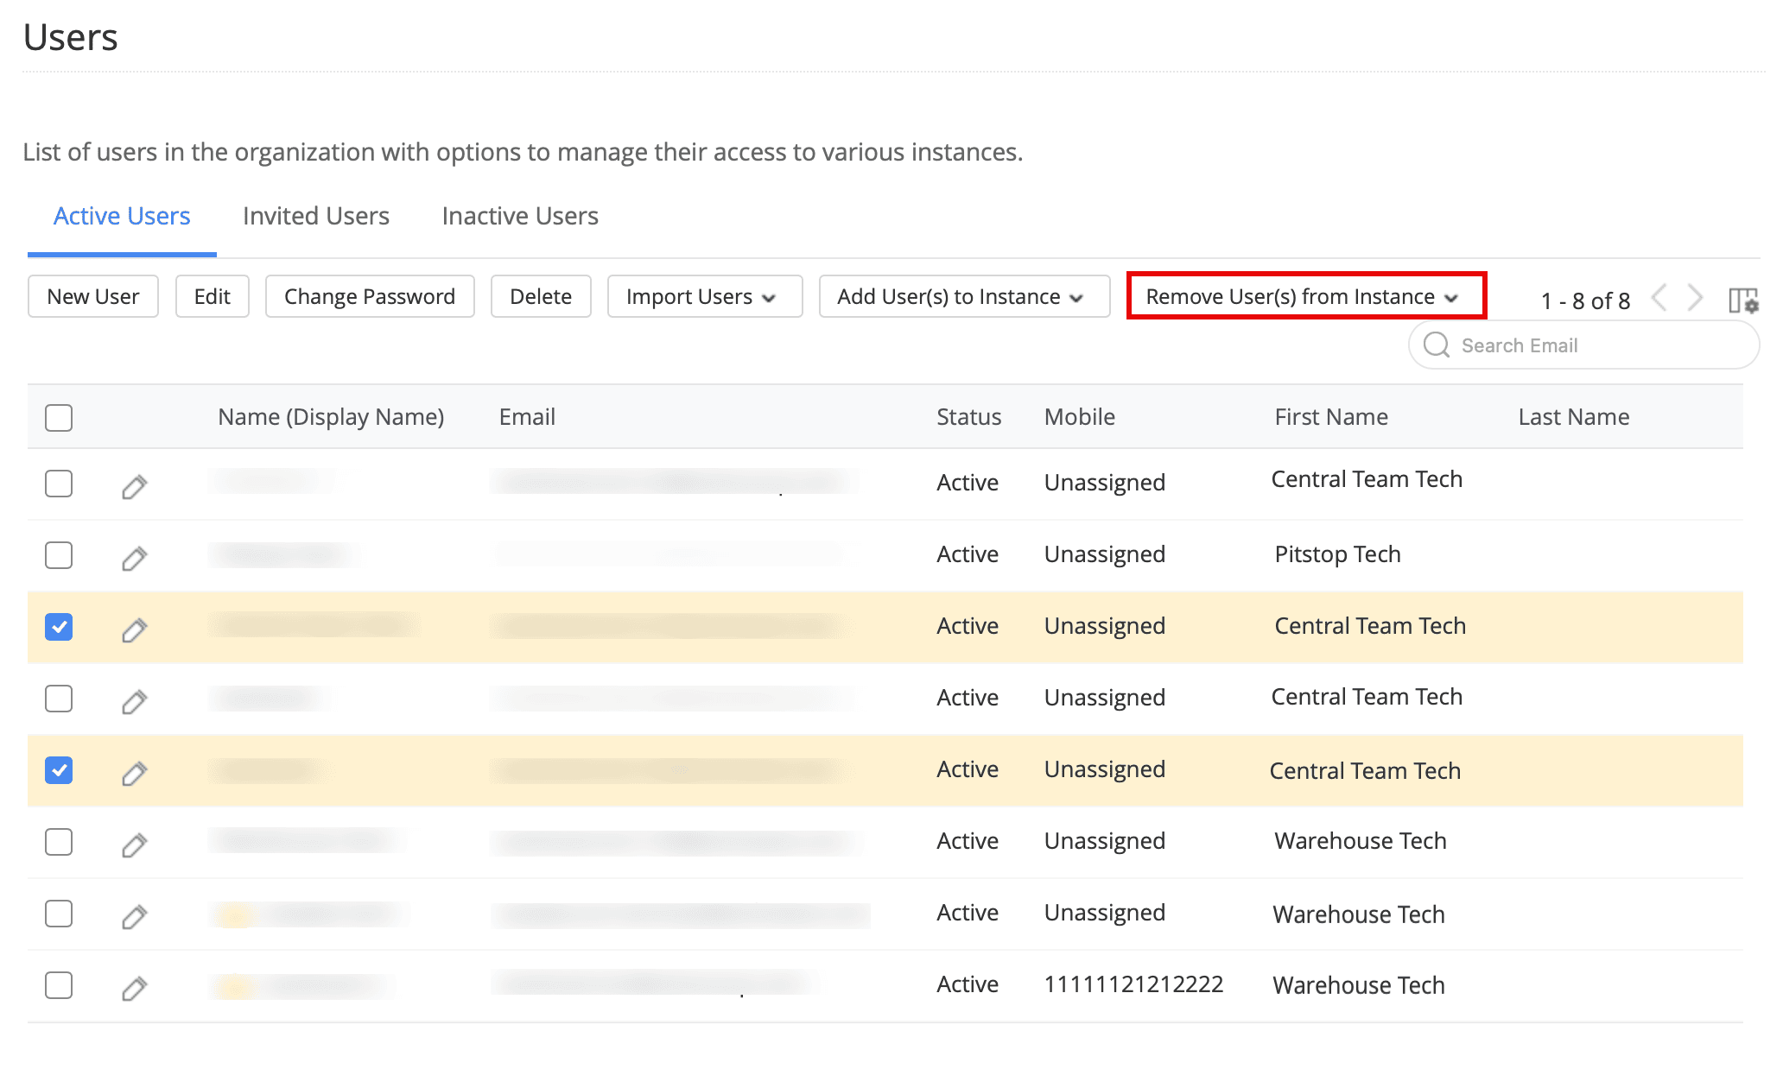Expand the Import Users dropdown

704,296
